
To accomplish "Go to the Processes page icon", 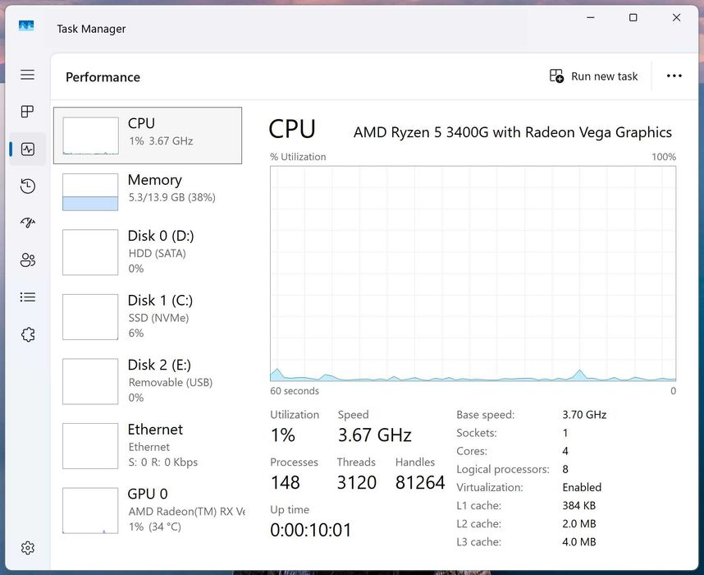I will click(x=27, y=111).
